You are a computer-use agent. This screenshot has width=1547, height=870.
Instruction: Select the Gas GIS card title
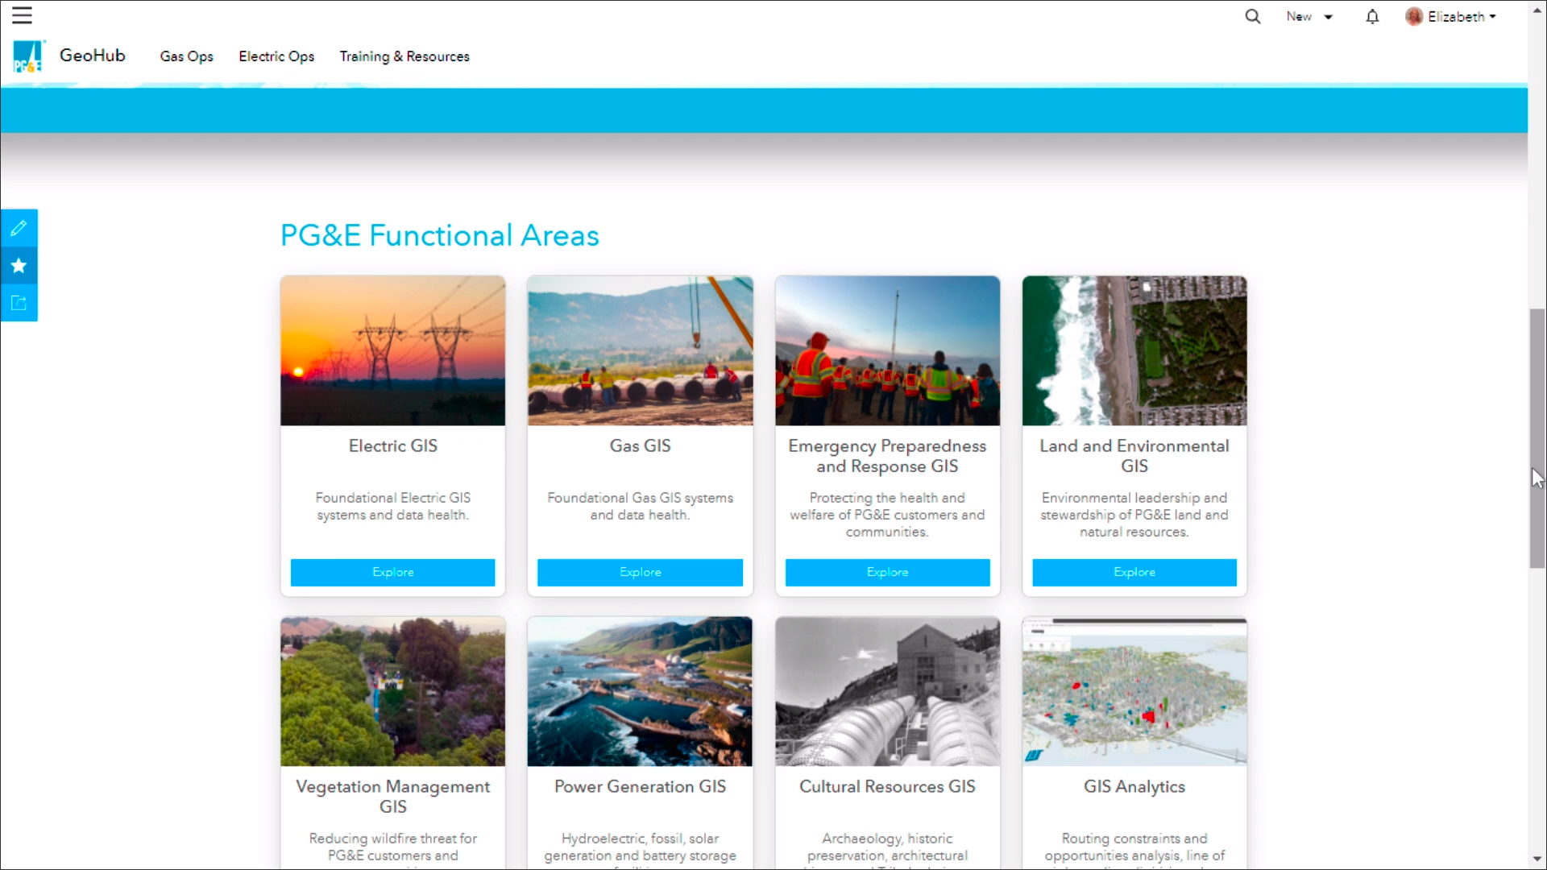click(641, 445)
